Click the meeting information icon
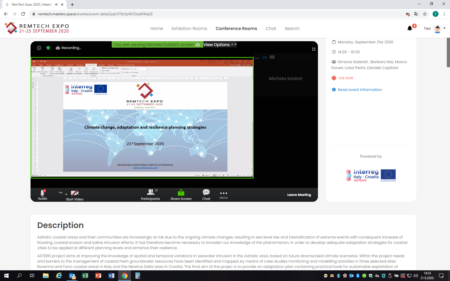Image resolution: width=450 pixels, height=281 pixels. pyautogui.click(x=39, y=48)
